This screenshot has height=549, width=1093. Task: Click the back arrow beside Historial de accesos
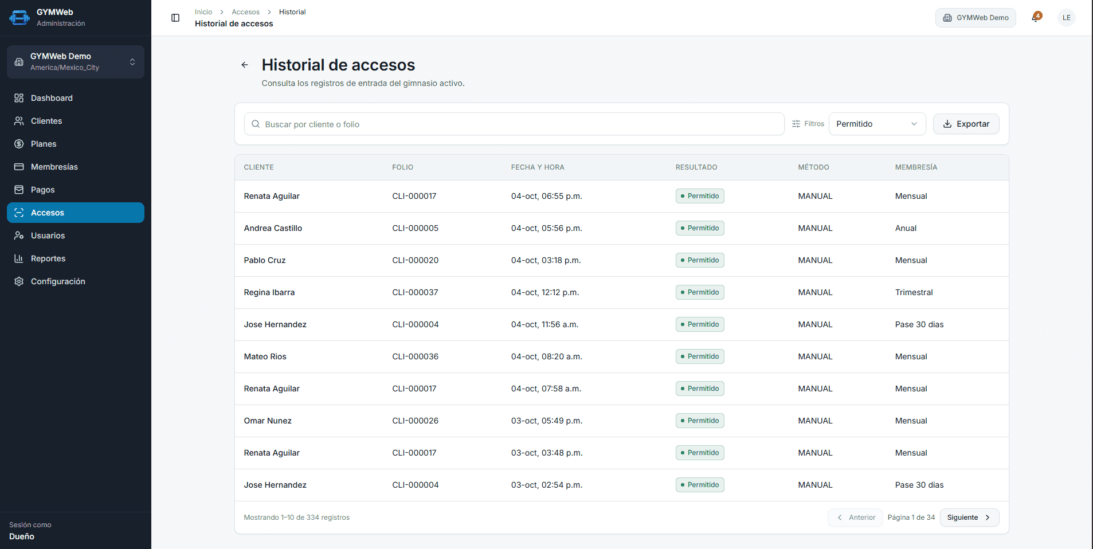coord(245,65)
